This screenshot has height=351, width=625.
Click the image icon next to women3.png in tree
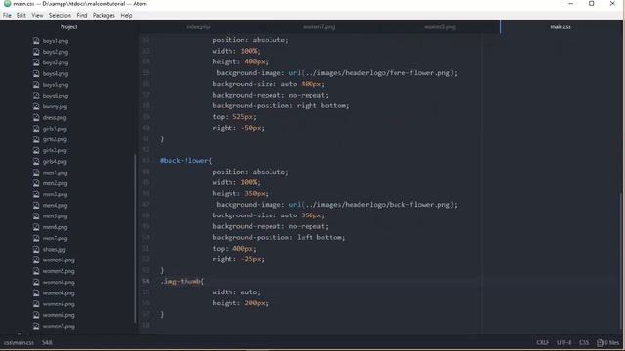pos(36,282)
